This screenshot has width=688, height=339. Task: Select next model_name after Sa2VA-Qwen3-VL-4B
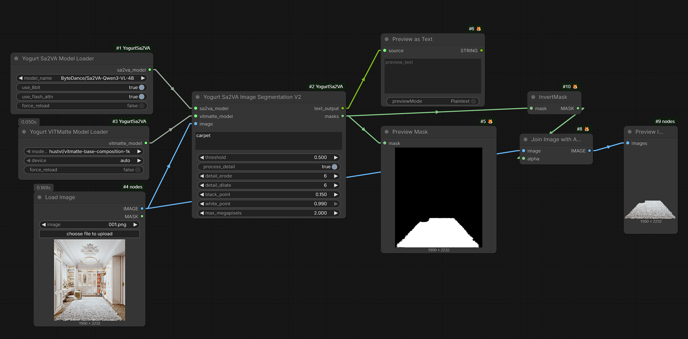(x=143, y=78)
